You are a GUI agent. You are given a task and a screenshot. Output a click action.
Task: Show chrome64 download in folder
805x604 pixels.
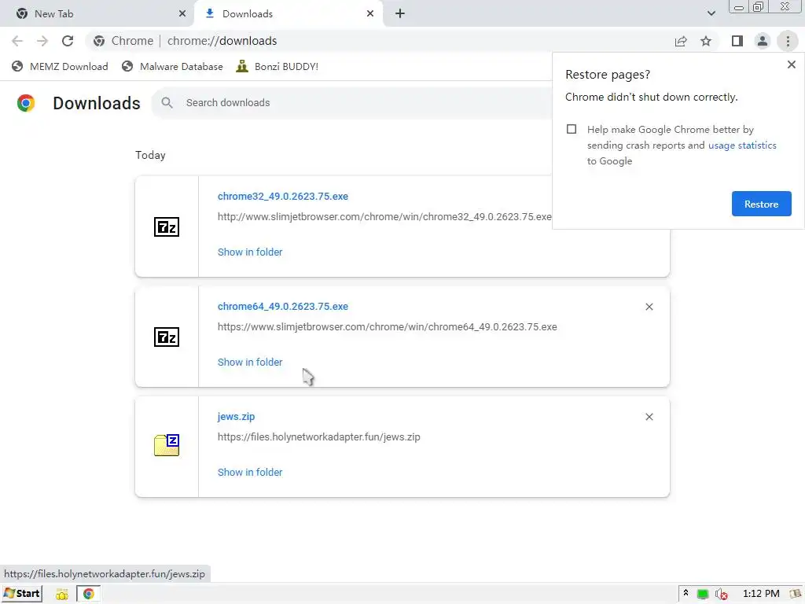(x=250, y=363)
